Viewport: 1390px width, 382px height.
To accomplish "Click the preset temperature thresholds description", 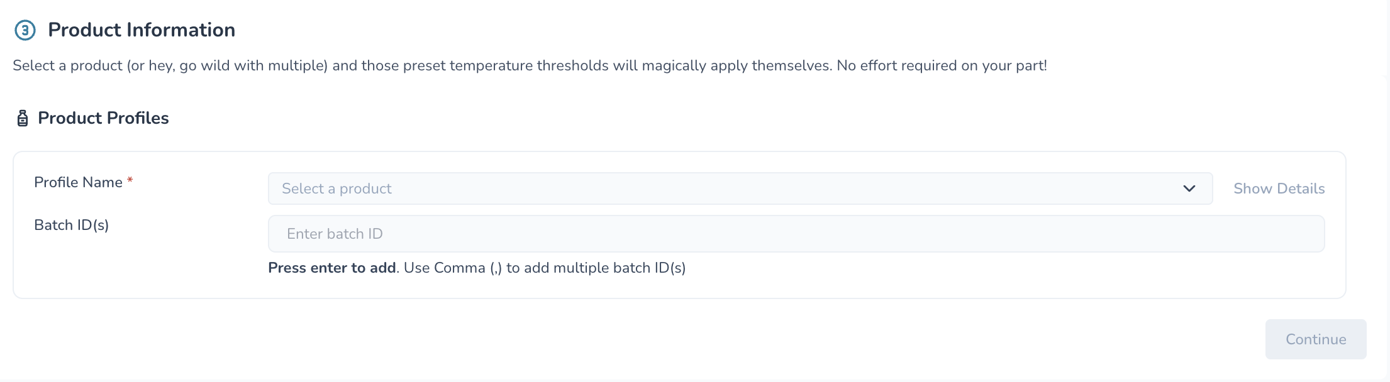I will pos(530,65).
